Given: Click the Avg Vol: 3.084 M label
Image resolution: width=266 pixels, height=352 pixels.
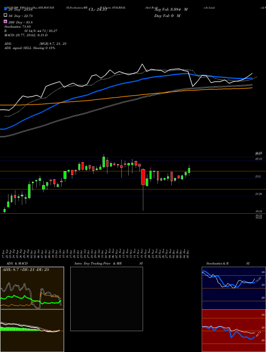Looking at the screenshot, I should [171, 10].
